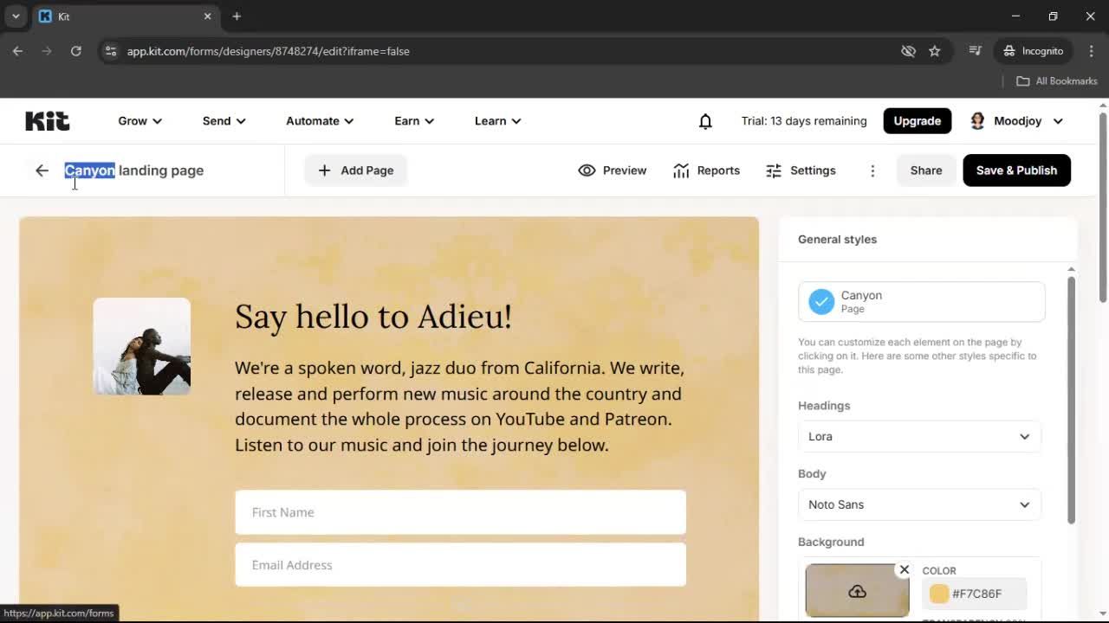Open the Settings panel
Viewport: 1109px width, 623px height.
pyautogui.click(x=801, y=170)
